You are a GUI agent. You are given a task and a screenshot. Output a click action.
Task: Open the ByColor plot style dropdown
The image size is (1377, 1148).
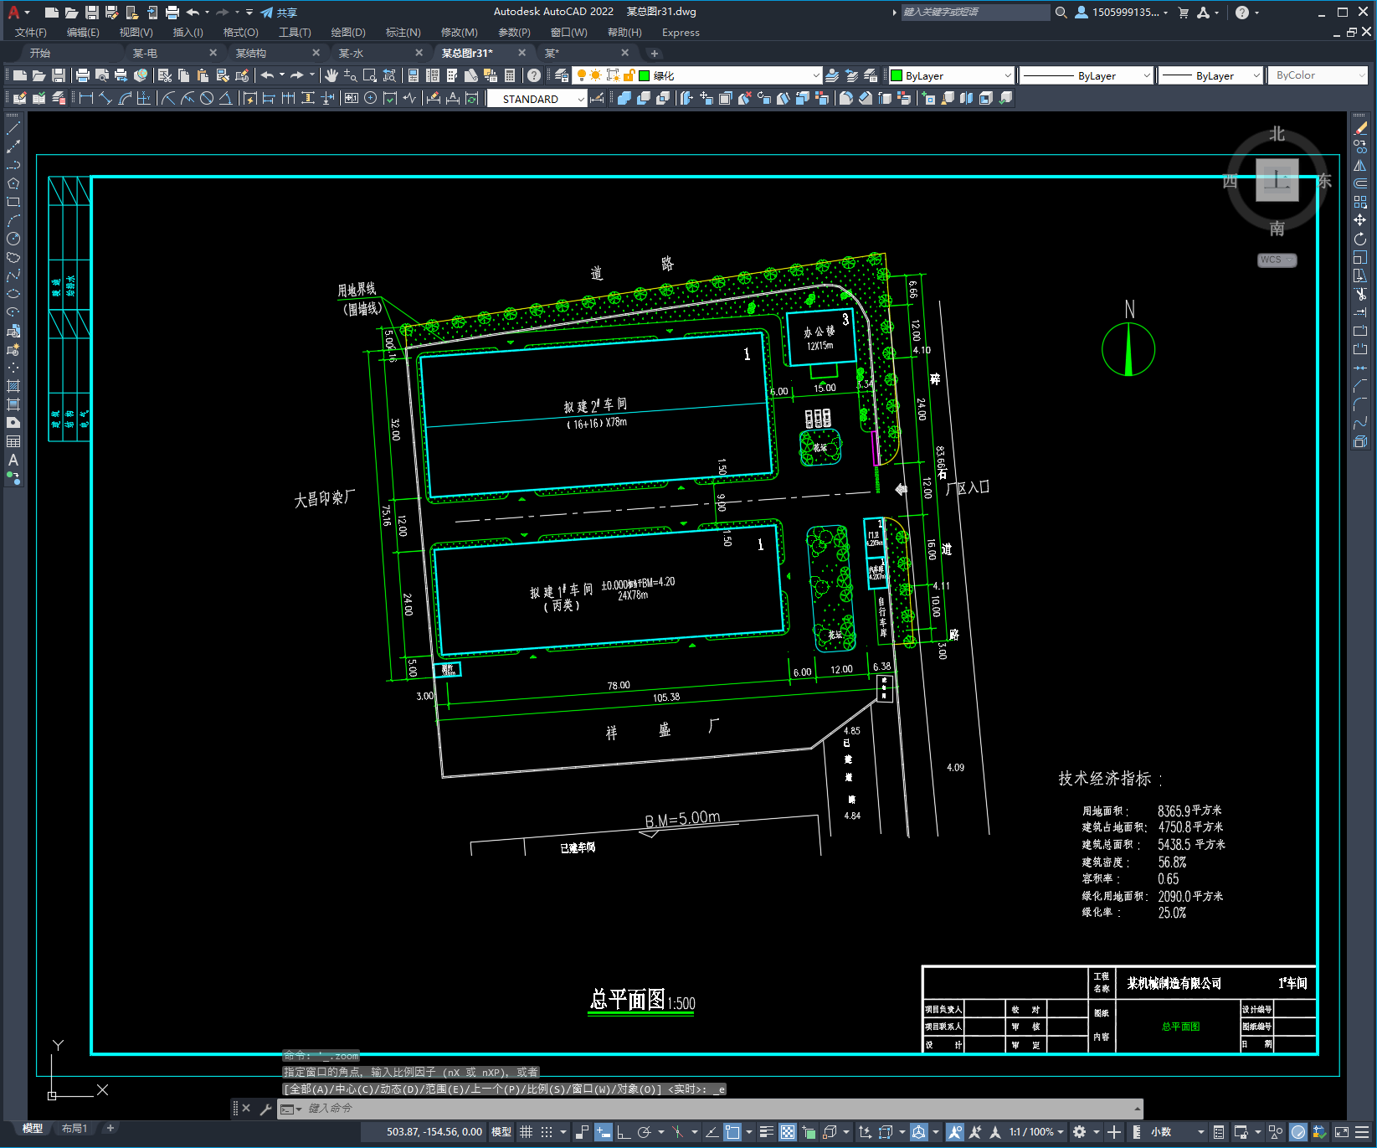coord(1362,75)
